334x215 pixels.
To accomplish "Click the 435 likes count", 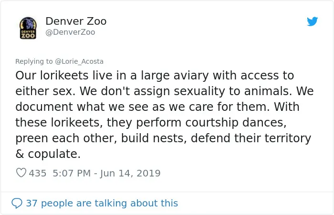I will click(38, 173).
